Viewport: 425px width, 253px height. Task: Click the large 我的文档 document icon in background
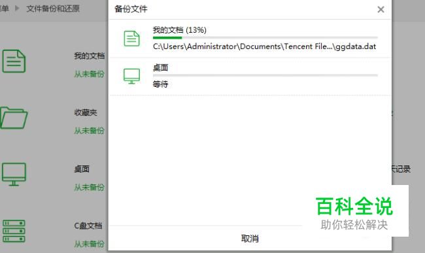point(14,61)
